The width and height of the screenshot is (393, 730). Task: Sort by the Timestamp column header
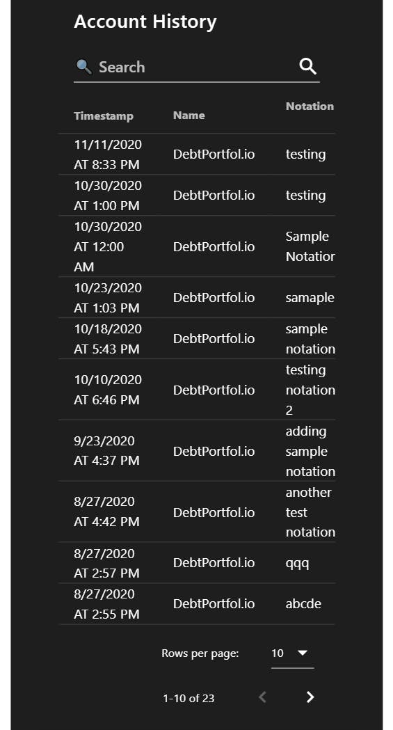tap(104, 116)
